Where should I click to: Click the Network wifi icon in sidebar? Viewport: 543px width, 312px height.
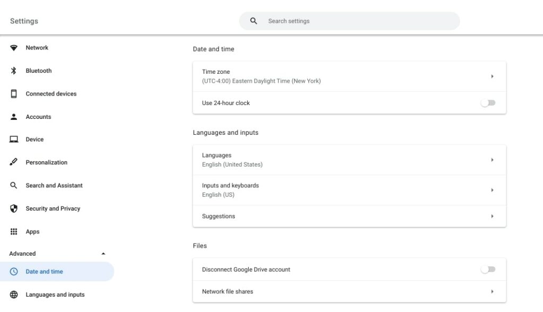14,48
